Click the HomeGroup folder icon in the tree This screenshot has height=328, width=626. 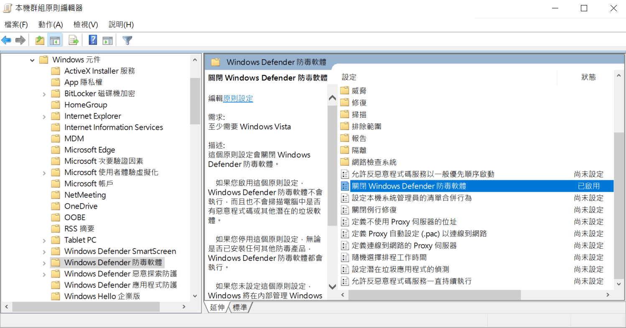[x=56, y=105]
